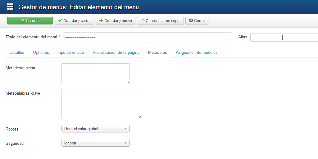Click the red X icon for Cerrar

coord(191,21)
